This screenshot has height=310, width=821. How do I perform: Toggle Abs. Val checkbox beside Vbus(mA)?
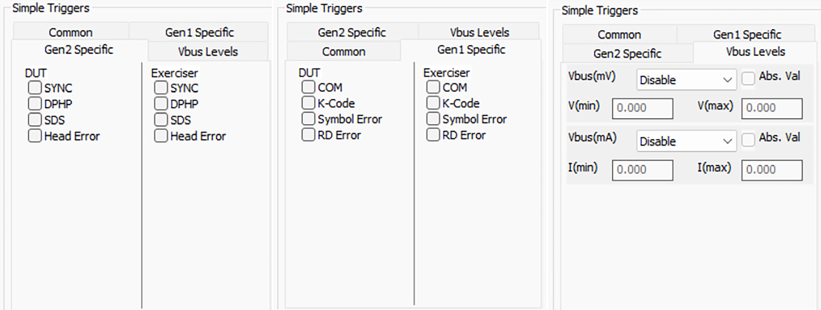tap(748, 140)
